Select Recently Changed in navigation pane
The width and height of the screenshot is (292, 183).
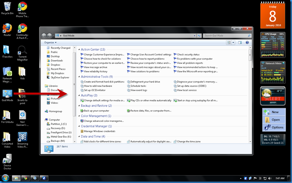coord(58,48)
